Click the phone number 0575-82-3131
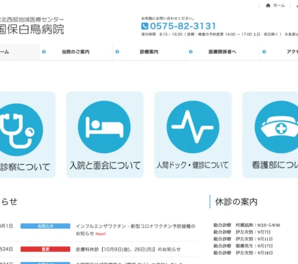This screenshot has height=264, width=298. [183, 26]
